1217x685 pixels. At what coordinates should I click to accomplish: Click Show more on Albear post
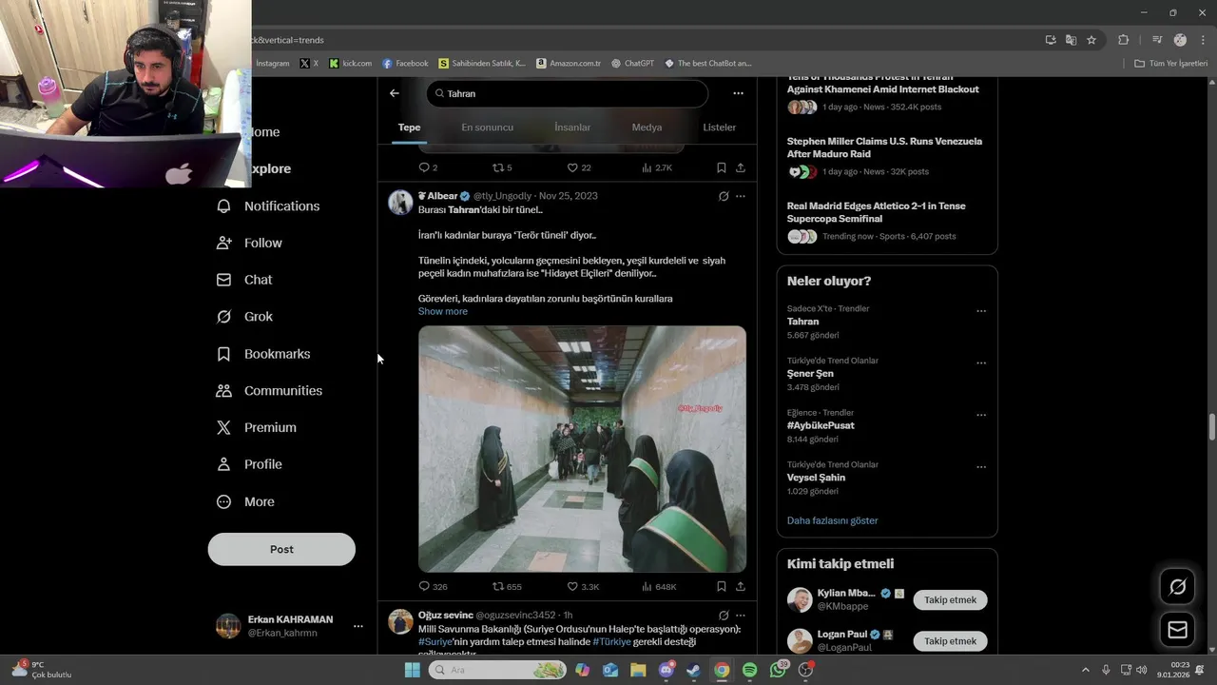coord(443,311)
